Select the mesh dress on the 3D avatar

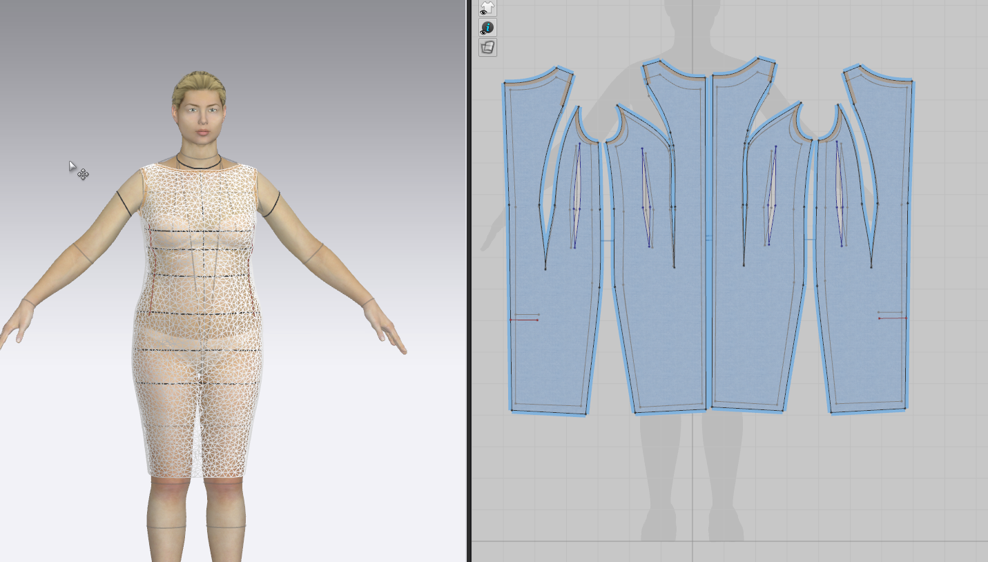pos(199,321)
